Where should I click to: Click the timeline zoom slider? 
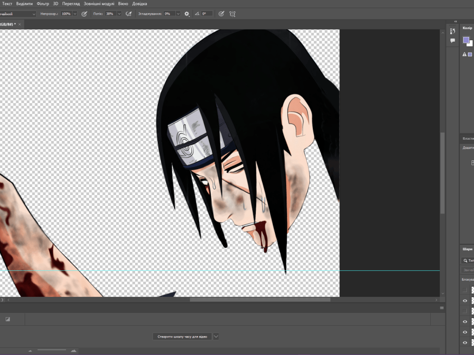click(52, 350)
